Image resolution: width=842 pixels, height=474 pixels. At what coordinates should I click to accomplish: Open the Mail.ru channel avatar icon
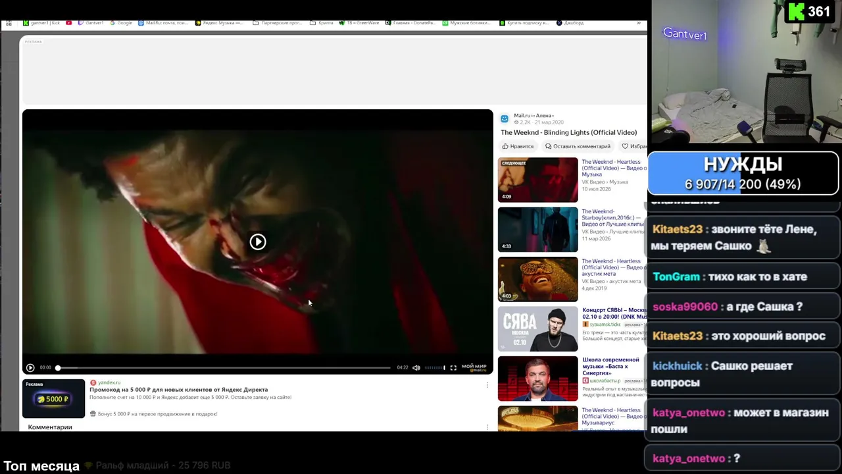505,118
